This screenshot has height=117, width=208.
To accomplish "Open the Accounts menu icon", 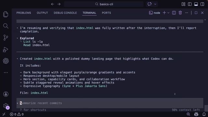I will click(6, 94).
